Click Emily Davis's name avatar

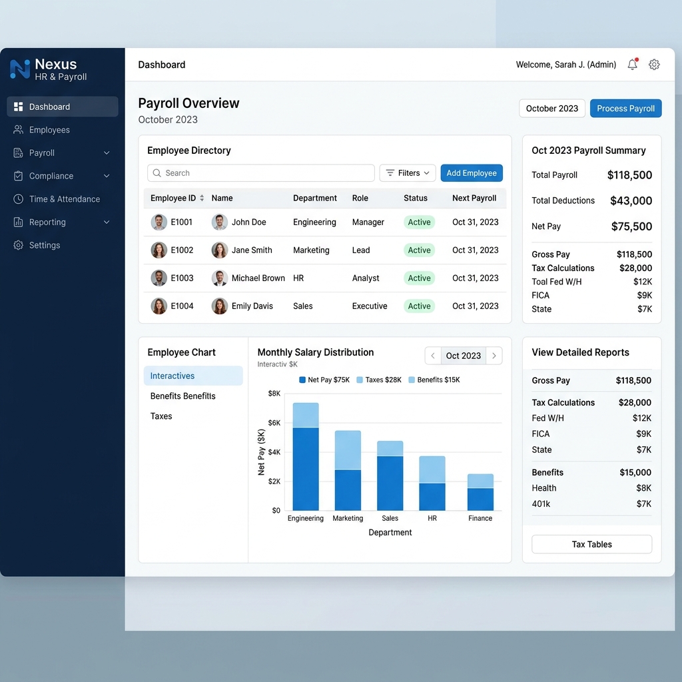220,306
